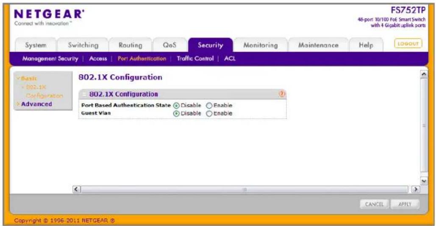This screenshot has height=226, width=436.
Task: Select Port Authentication submenu
Action: coord(142,58)
